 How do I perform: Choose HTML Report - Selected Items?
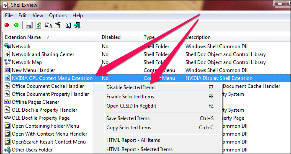[x=157, y=149]
